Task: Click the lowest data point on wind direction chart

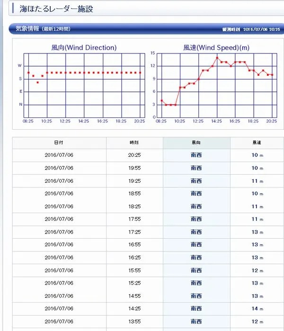Action: [x=37, y=82]
